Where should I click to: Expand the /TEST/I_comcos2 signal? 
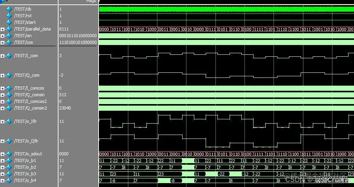point(2,102)
